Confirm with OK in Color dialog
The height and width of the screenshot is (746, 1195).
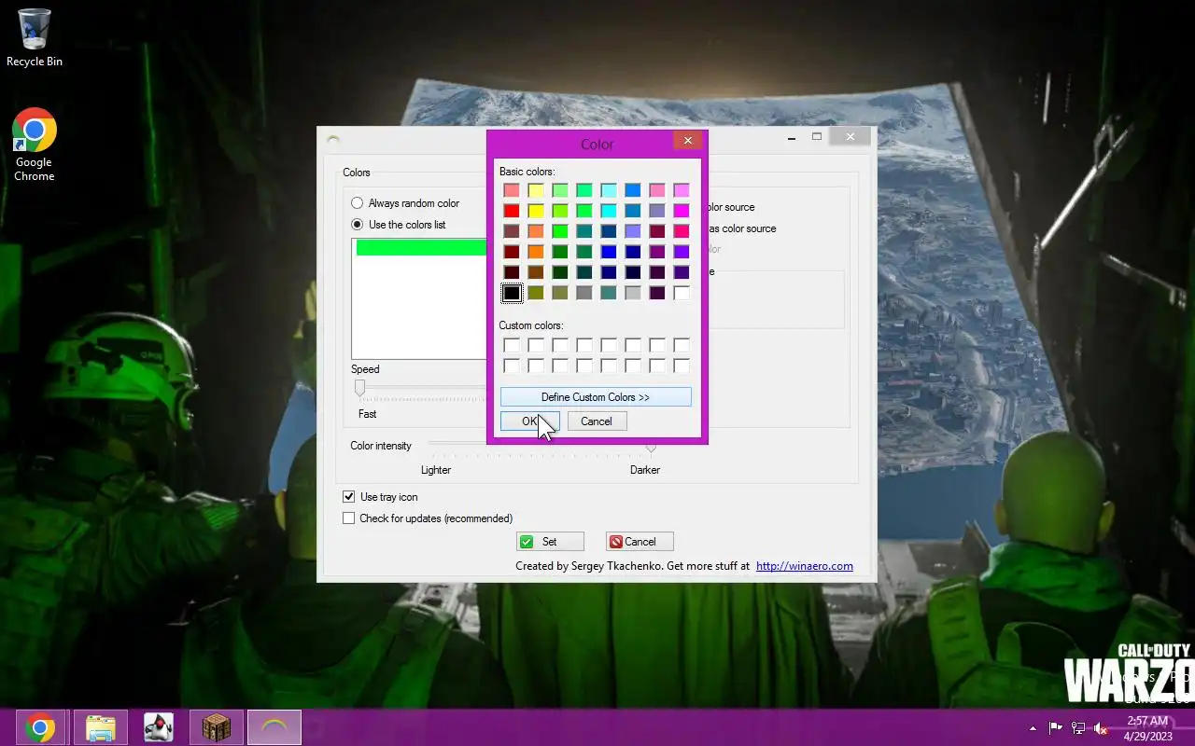coord(529,421)
